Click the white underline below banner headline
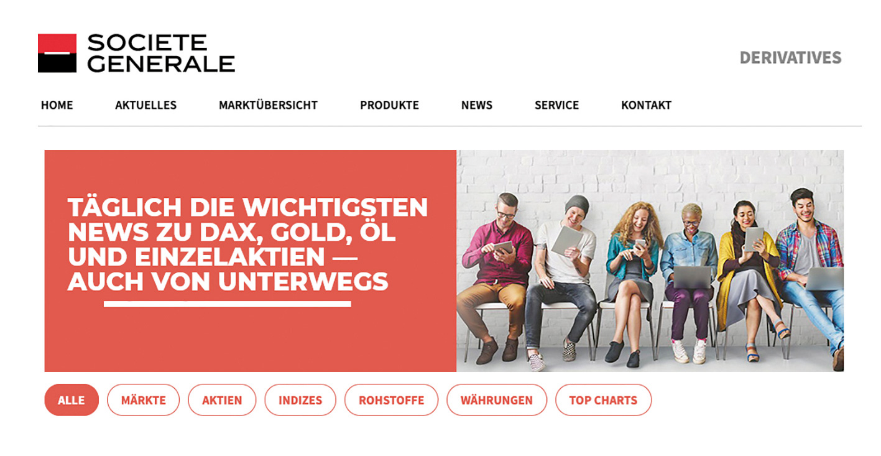The height and width of the screenshot is (456, 881). tap(228, 304)
